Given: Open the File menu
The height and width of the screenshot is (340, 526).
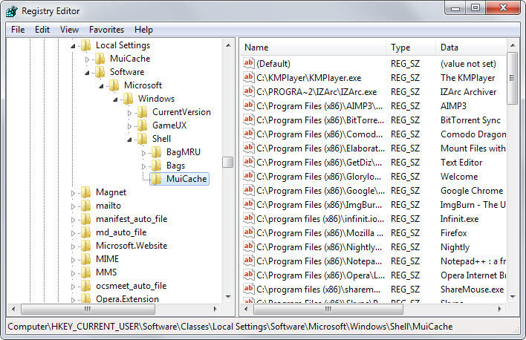Looking at the screenshot, I should (x=18, y=30).
